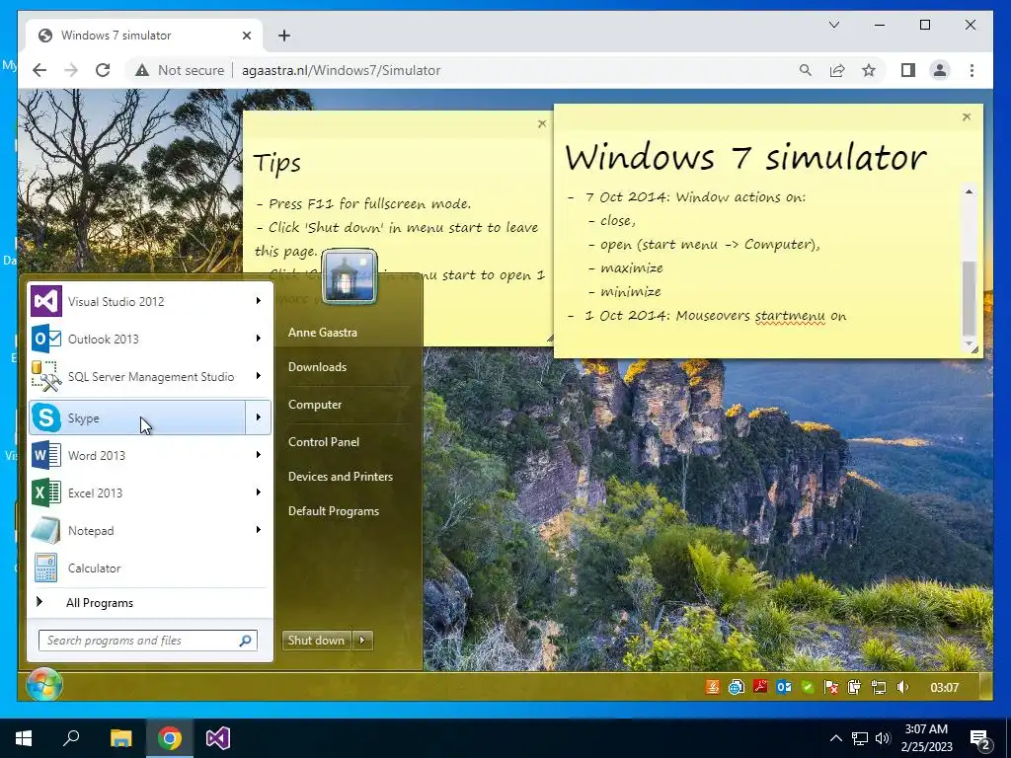Viewport: 1011px width, 758px height.
Task: Open browser zoom/search magnifier icon in address bar
Action: pos(806,70)
